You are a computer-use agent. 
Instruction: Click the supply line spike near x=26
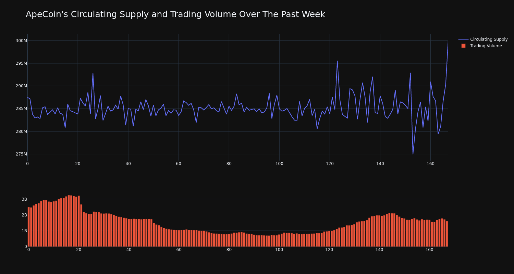(x=93, y=73)
